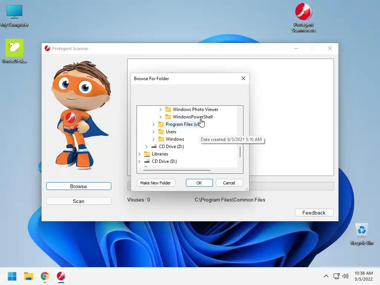
Task: Click the Libraries folder icon
Action: pyautogui.click(x=147, y=154)
